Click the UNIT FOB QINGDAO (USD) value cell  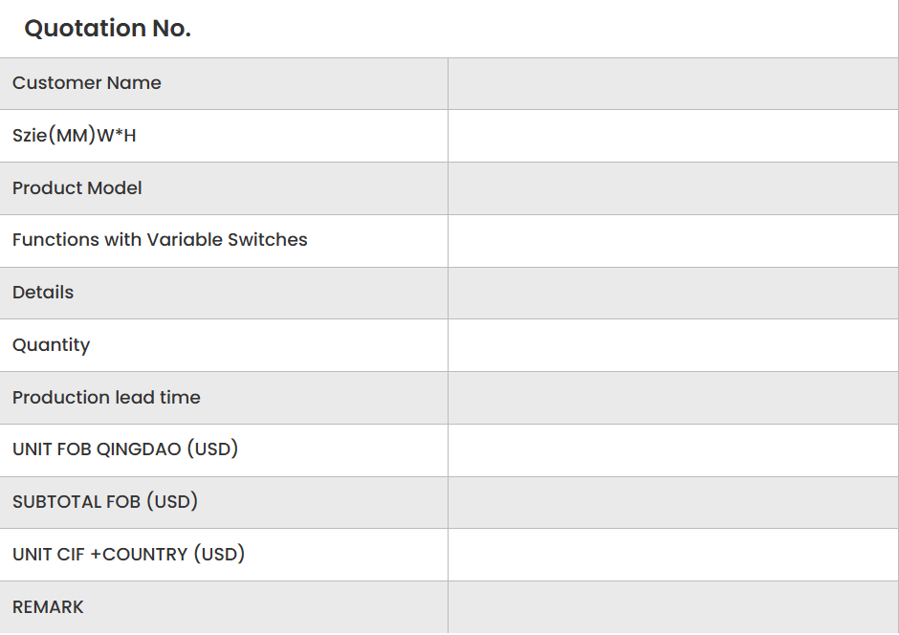click(x=672, y=449)
